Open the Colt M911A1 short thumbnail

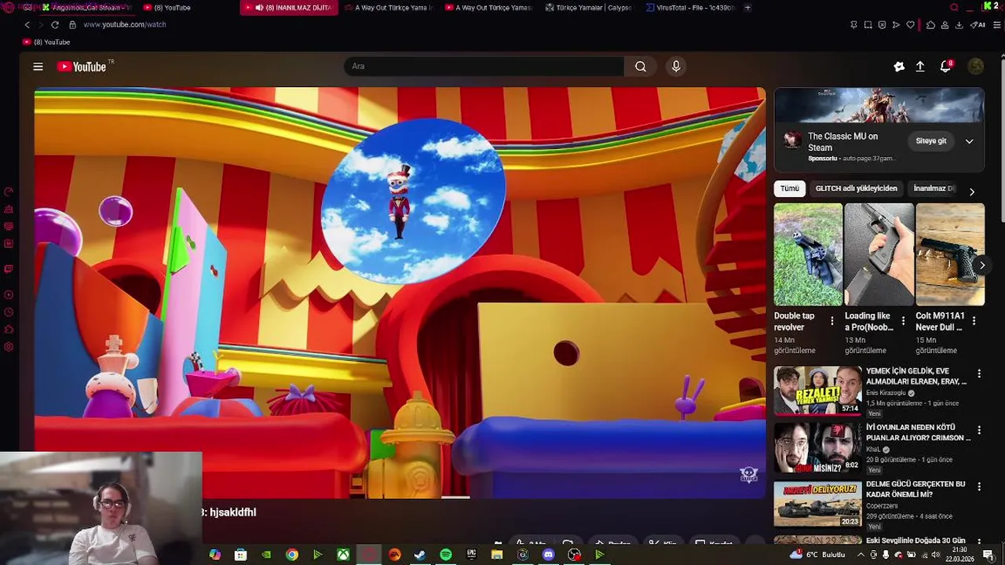click(950, 254)
